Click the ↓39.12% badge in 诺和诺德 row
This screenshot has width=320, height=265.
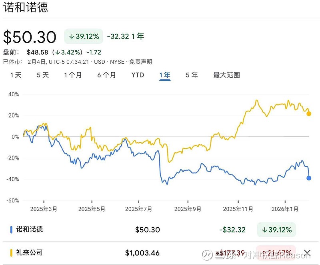click(276, 230)
